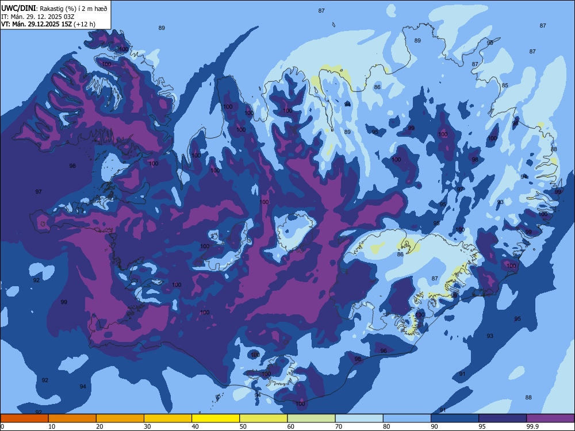Click the legend scale label '95'
The image size is (575, 431).
(x=482, y=426)
